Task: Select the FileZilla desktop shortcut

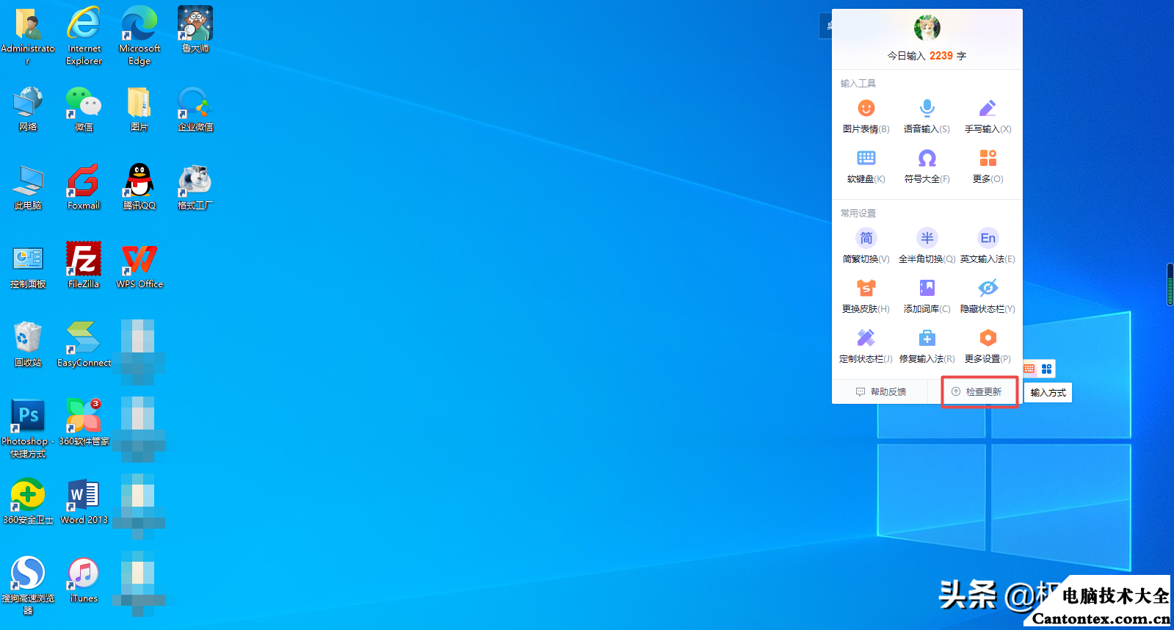Action: click(84, 266)
